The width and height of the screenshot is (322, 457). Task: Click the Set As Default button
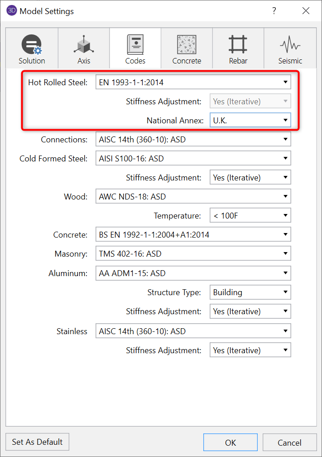click(x=38, y=442)
